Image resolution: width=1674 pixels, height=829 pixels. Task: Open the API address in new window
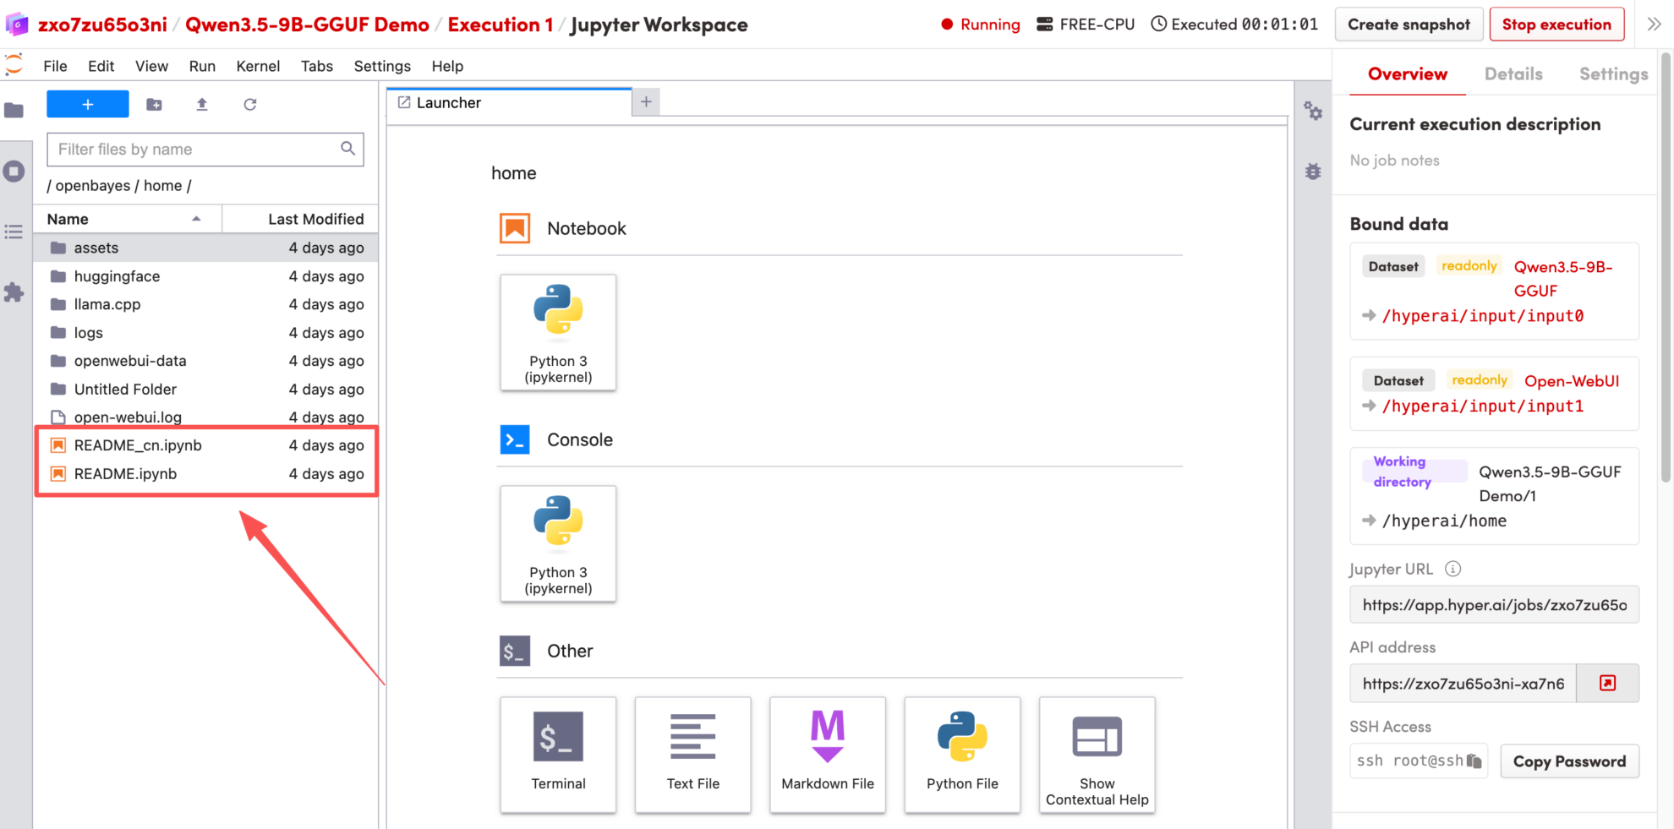(x=1607, y=683)
